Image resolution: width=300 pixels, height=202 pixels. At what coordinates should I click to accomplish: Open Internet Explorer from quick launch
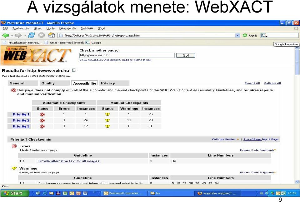pyautogui.click(x=45, y=193)
